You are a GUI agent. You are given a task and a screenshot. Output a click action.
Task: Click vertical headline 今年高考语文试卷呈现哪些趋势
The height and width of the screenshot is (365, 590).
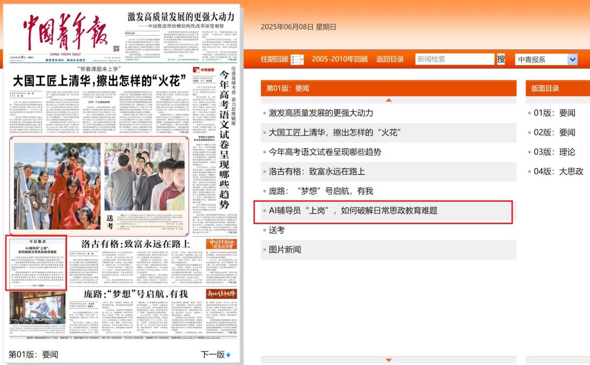[224, 140]
